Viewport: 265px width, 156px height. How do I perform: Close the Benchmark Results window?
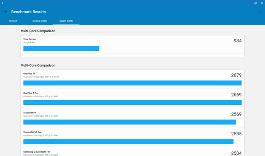[x=262, y=3]
